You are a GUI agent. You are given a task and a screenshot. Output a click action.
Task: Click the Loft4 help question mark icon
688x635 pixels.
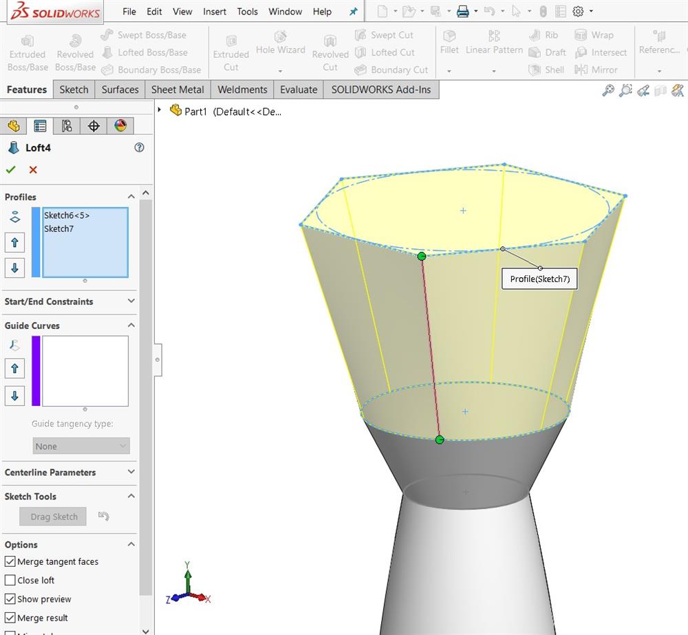click(x=140, y=147)
